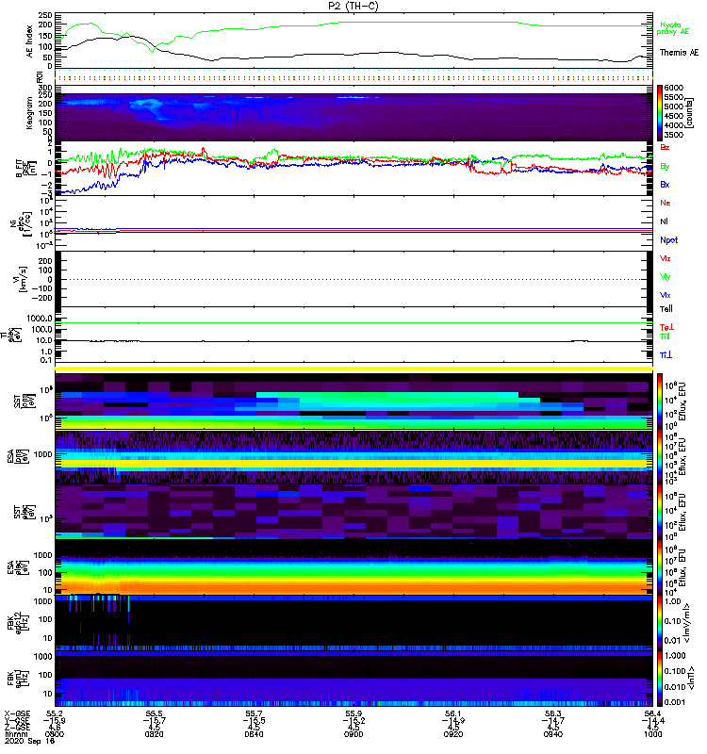Click the green 'By' legend label
This screenshot has height=754, width=707.
pos(665,166)
